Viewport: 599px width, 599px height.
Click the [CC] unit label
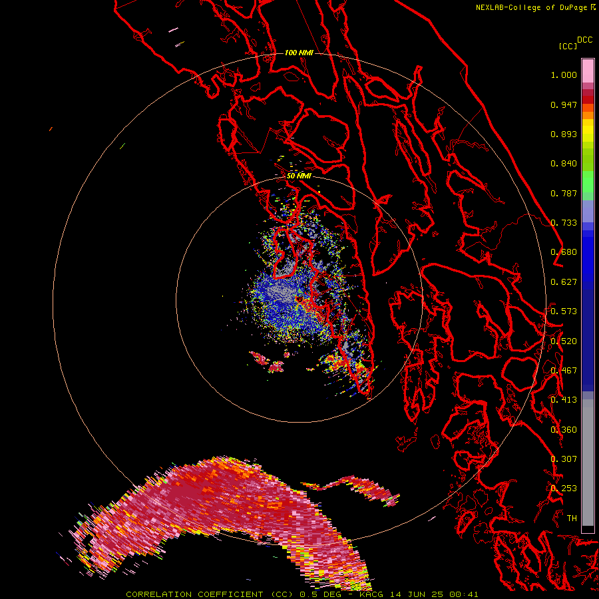pos(568,46)
